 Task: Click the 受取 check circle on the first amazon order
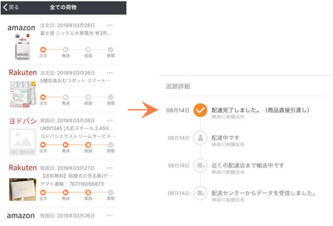pos(110,50)
